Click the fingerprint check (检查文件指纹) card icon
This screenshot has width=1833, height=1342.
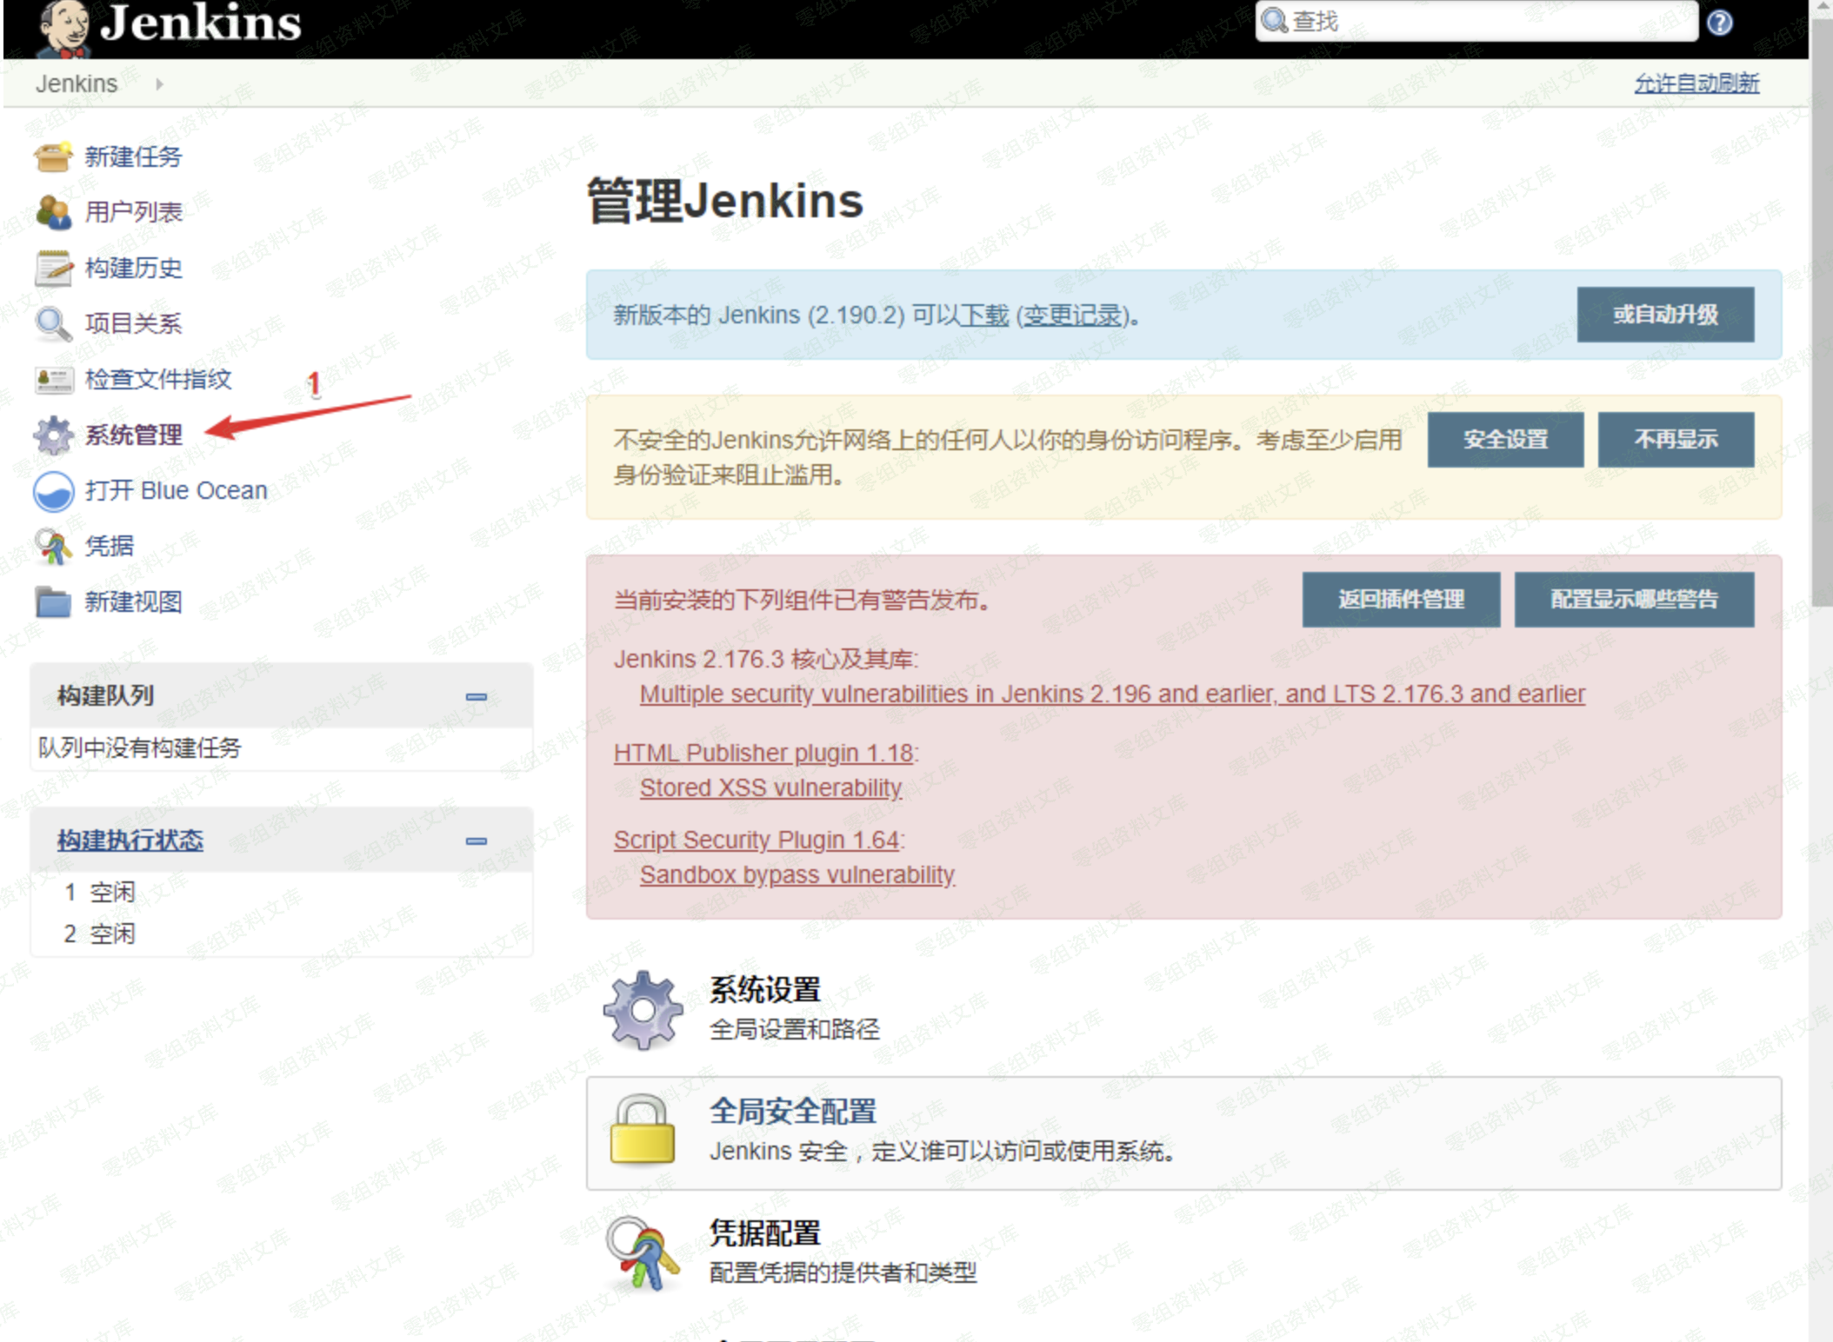point(53,380)
